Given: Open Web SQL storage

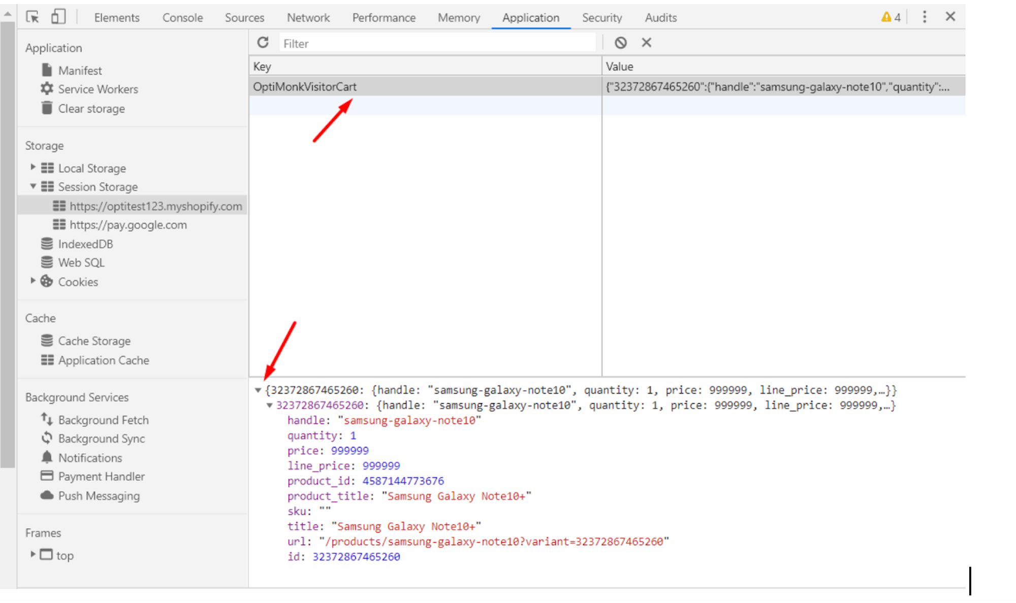Looking at the screenshot, I should [x=81, y=262].
